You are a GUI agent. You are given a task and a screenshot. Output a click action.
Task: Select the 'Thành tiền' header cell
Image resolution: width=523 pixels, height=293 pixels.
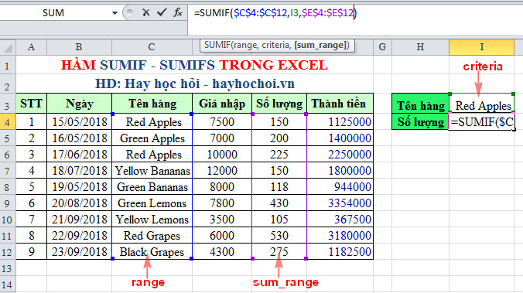[x=340, y=104]
